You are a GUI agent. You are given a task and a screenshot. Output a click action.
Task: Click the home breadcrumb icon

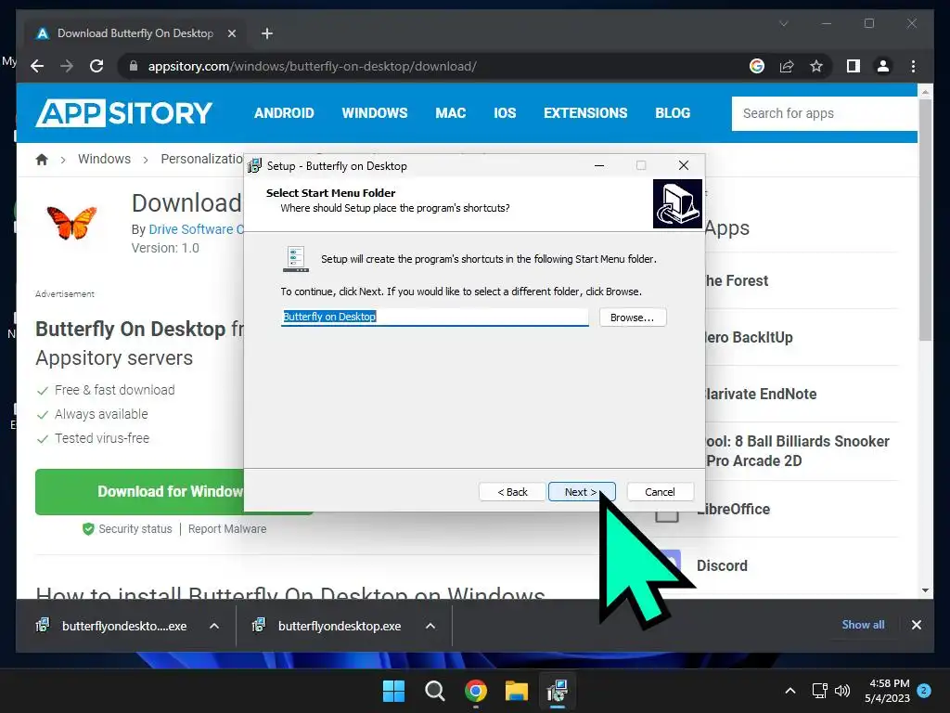(x=42, y=160)
